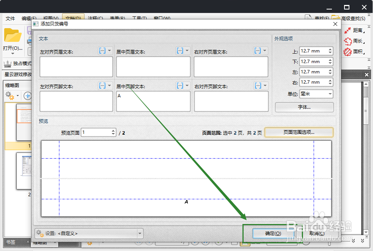The height and width of the screenshot is (251, 373).
Task: Insert macro into right header text
Action: tap(258, 51)
